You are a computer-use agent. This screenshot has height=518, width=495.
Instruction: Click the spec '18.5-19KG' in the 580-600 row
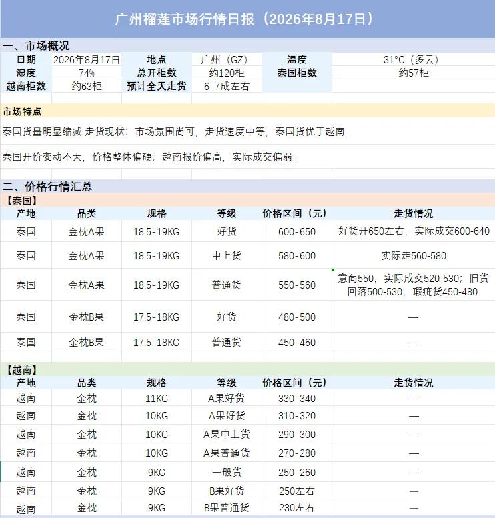pos(157,256)
